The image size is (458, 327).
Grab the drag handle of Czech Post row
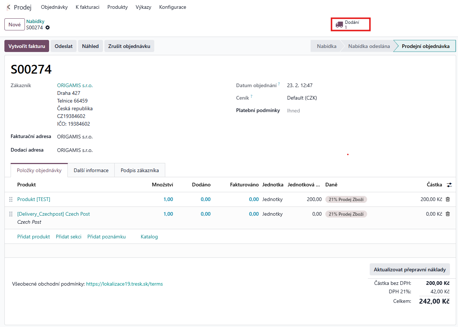tap(11, 214)
